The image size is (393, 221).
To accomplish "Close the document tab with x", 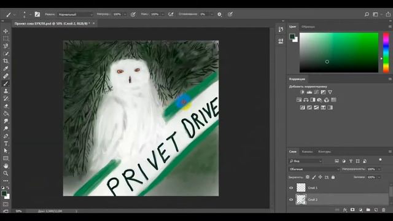I will (94, 23).
